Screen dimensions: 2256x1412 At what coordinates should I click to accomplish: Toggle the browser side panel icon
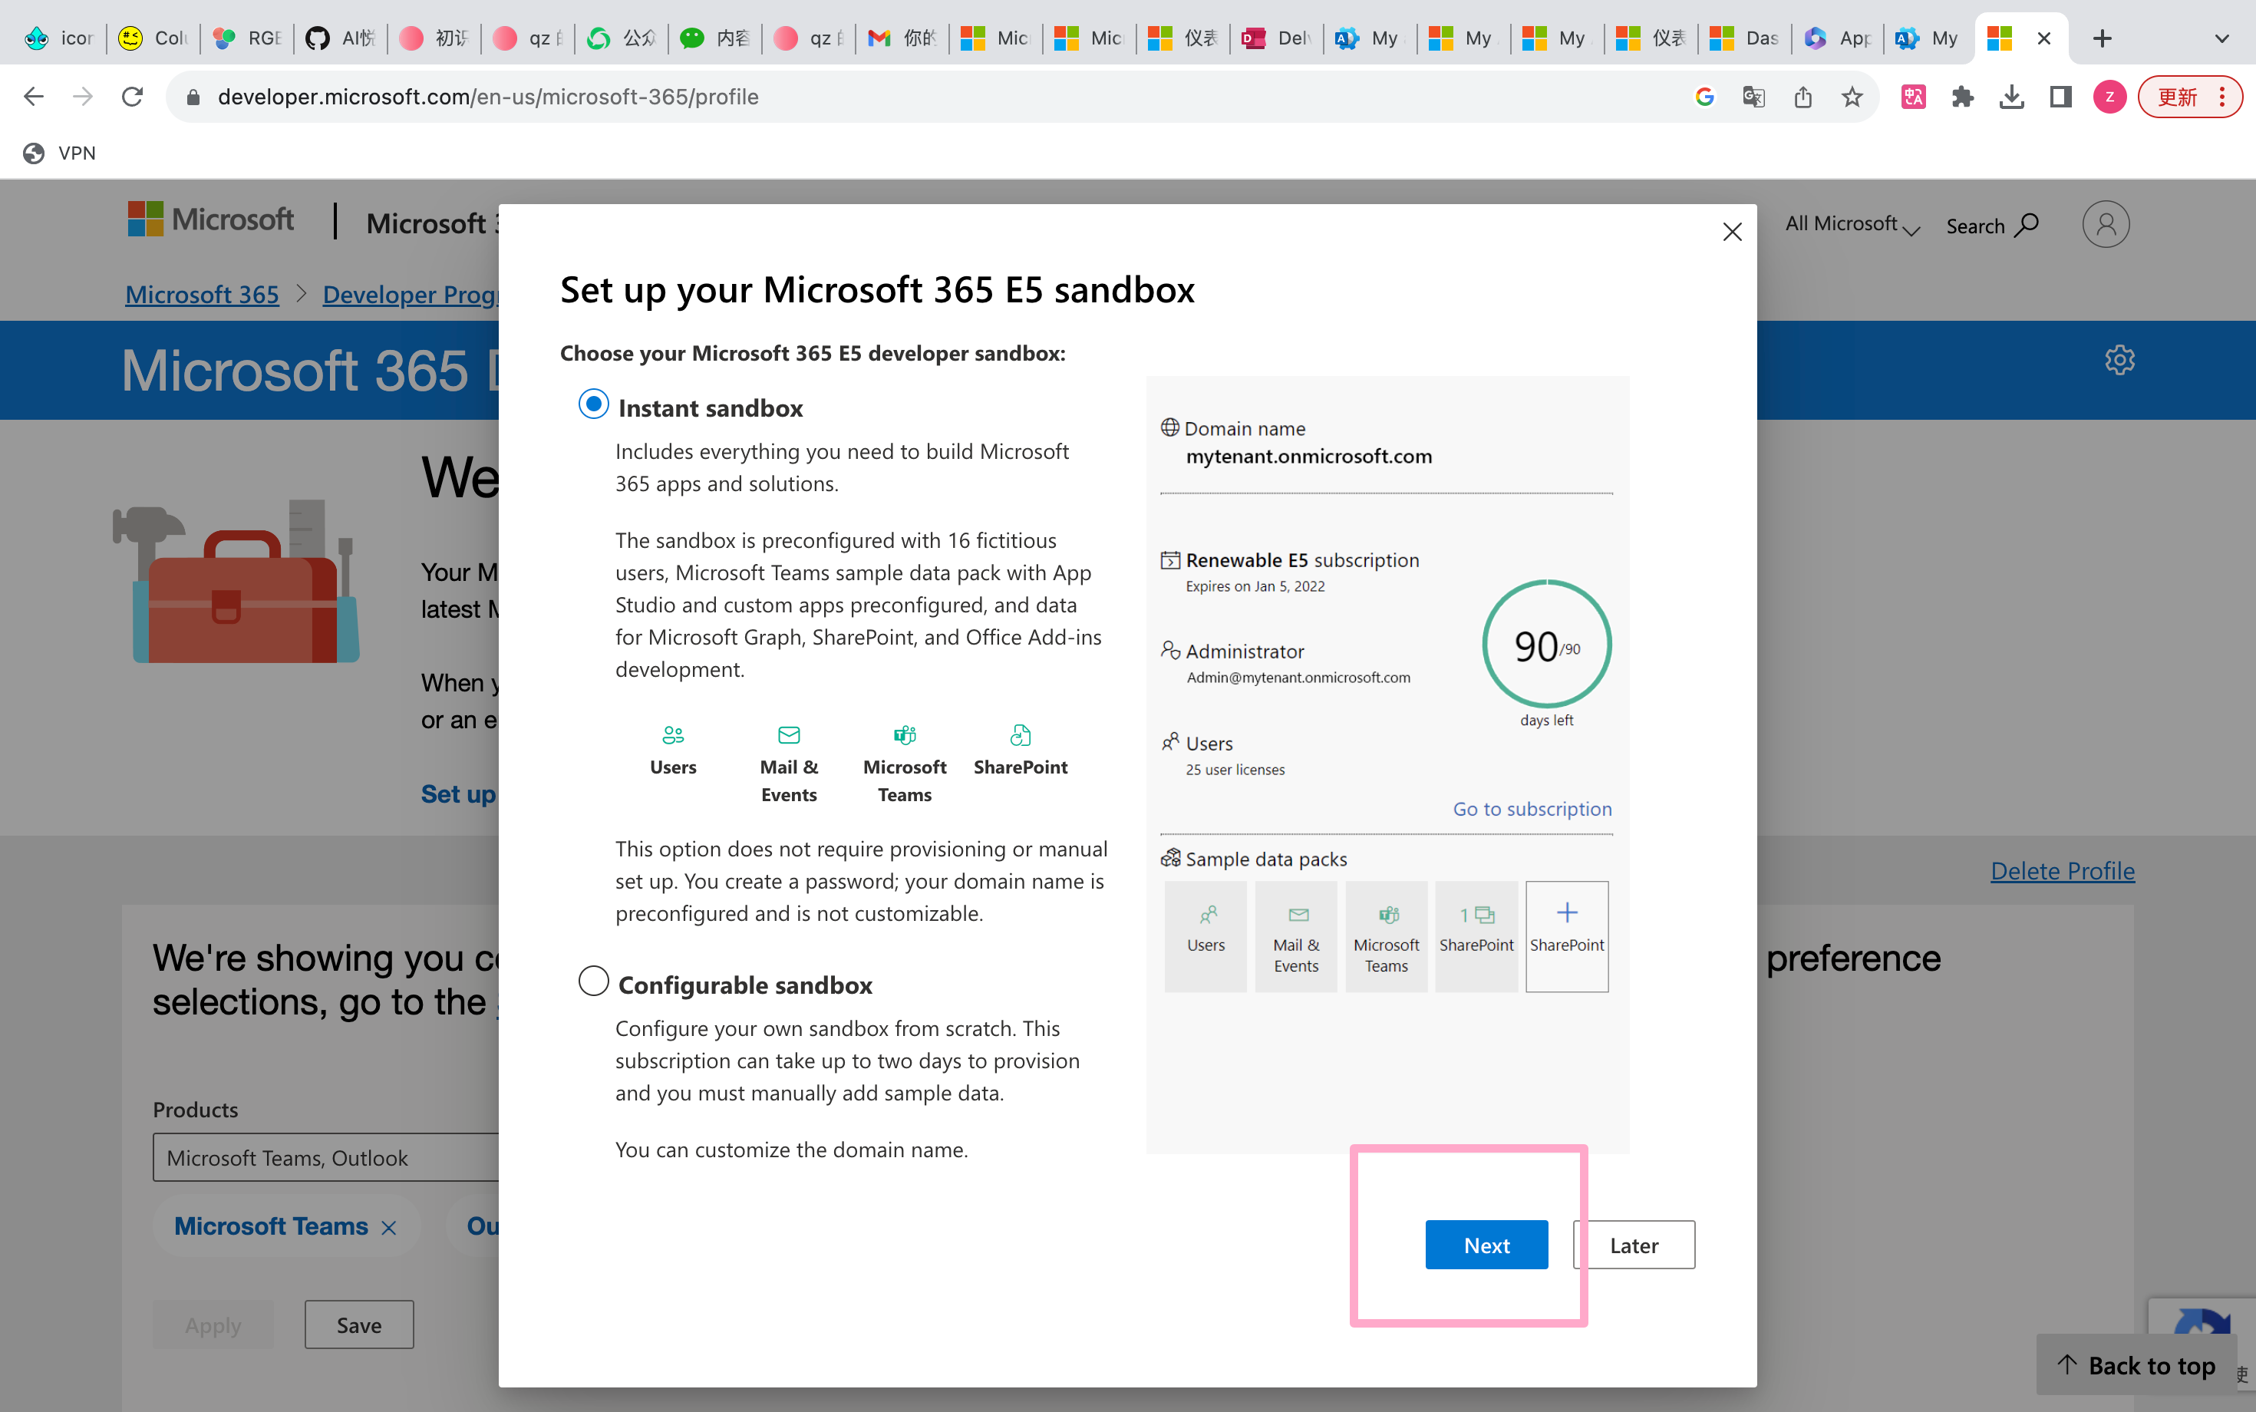pos(2061,96)
